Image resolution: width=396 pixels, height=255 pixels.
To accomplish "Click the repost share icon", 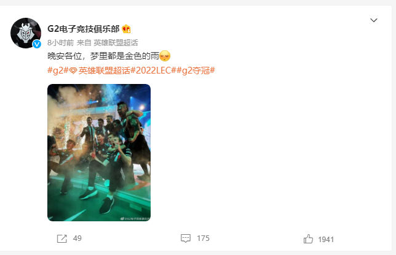I will tap(62, 238).
